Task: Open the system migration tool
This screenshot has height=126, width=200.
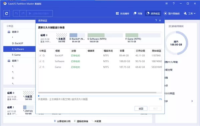Action: pos(122,14)
